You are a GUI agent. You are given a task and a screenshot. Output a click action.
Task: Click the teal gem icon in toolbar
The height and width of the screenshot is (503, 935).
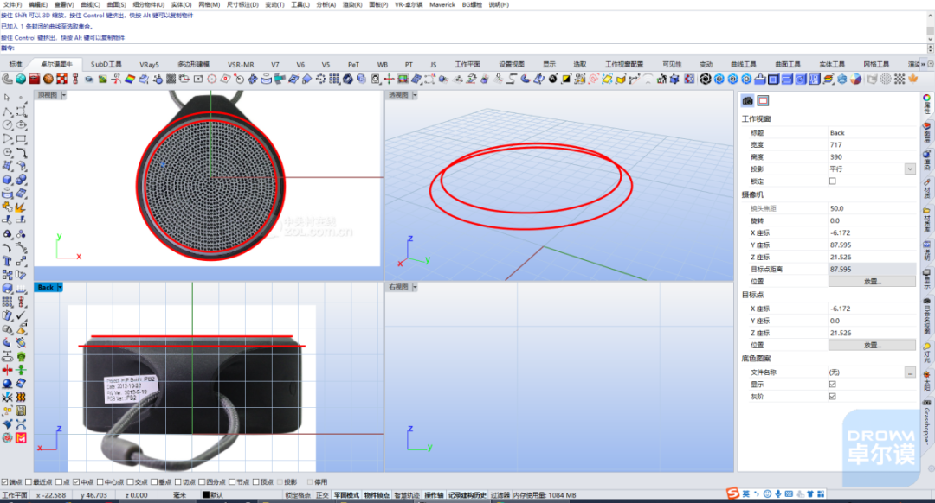click(x=21, y=79)
